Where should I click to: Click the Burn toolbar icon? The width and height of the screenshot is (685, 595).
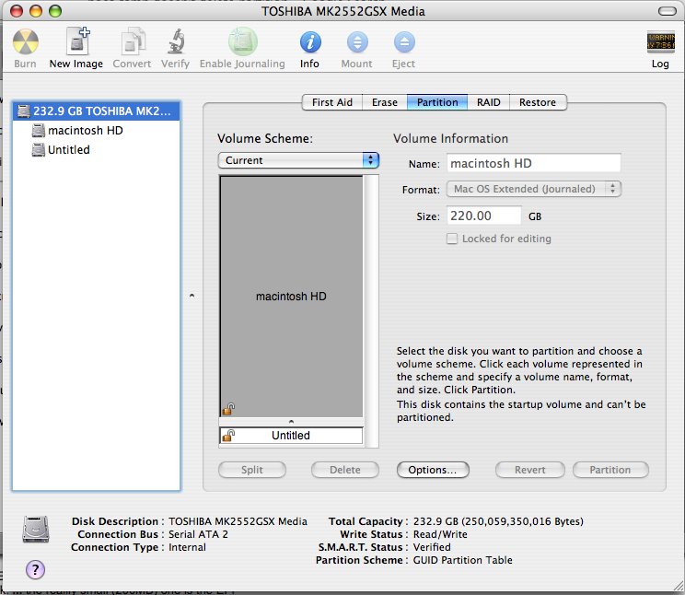(26, 42)
